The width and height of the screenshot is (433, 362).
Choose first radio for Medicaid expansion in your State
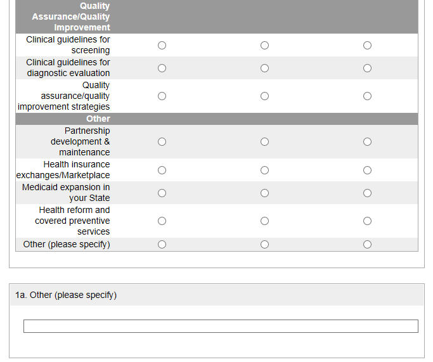(162, 193)
